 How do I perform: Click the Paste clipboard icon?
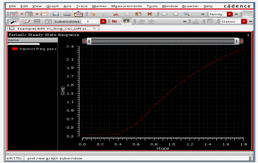138,14
